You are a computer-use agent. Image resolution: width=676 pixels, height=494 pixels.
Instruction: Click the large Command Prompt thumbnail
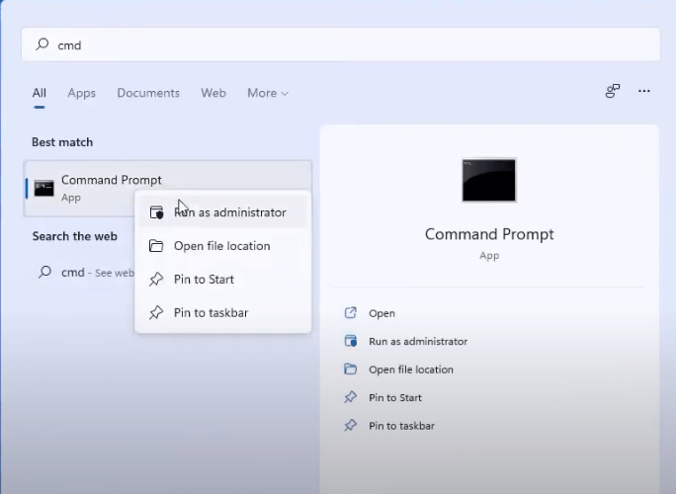tap(489, 180)
